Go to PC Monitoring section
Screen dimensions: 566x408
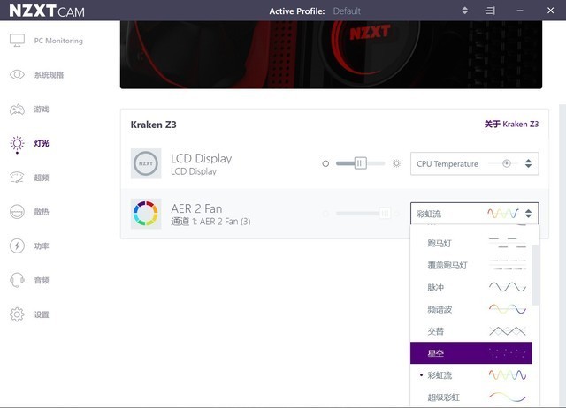[x=58, y=41]
